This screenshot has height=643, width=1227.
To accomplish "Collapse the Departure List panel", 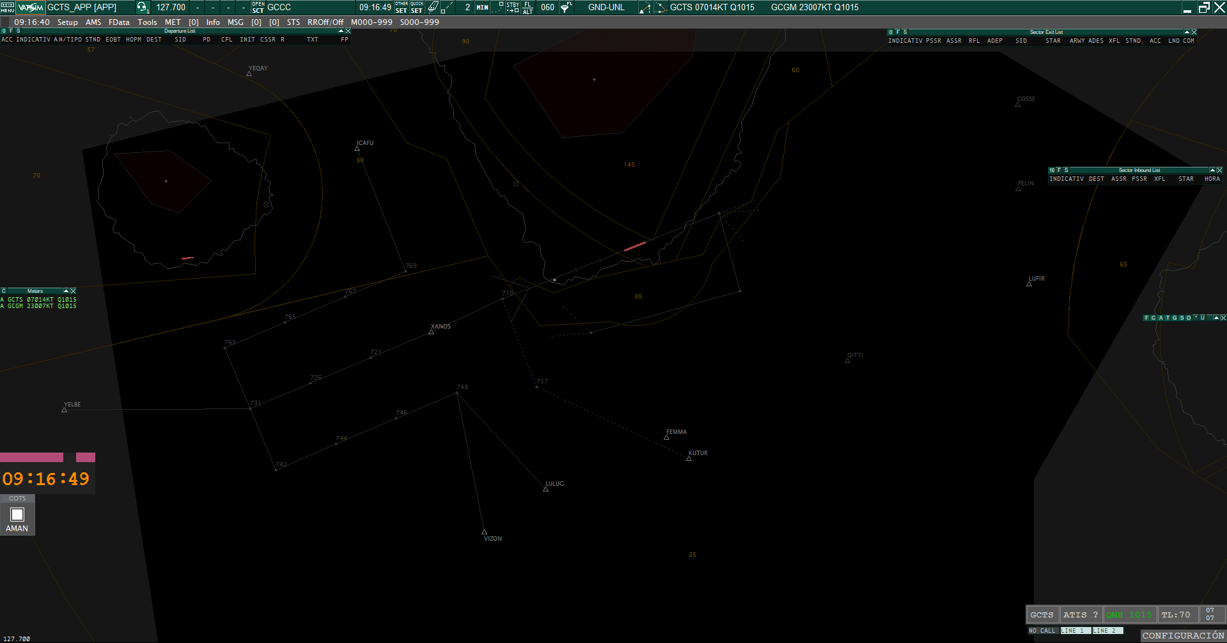I will click(341, 31).
